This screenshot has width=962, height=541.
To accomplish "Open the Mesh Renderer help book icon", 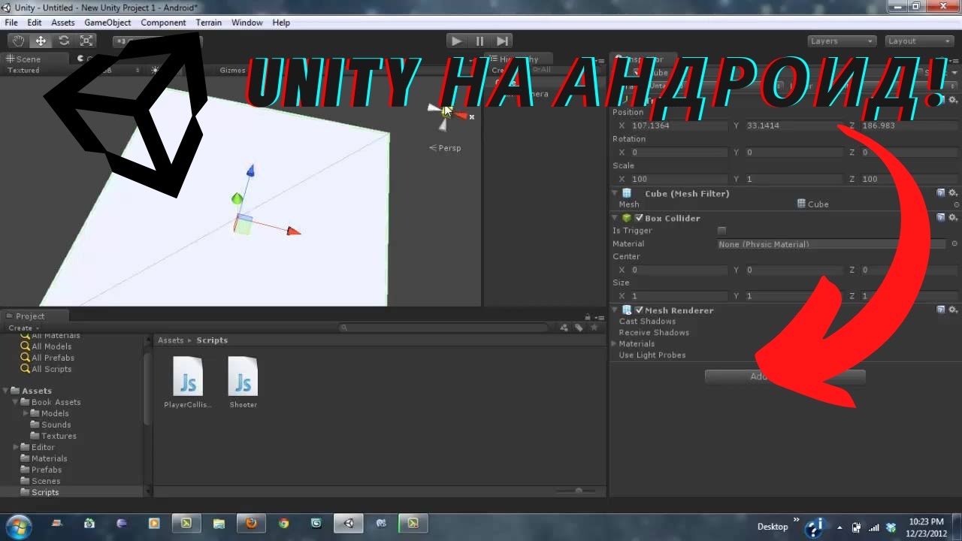I will pyautogui.click(x=941, y=310).
